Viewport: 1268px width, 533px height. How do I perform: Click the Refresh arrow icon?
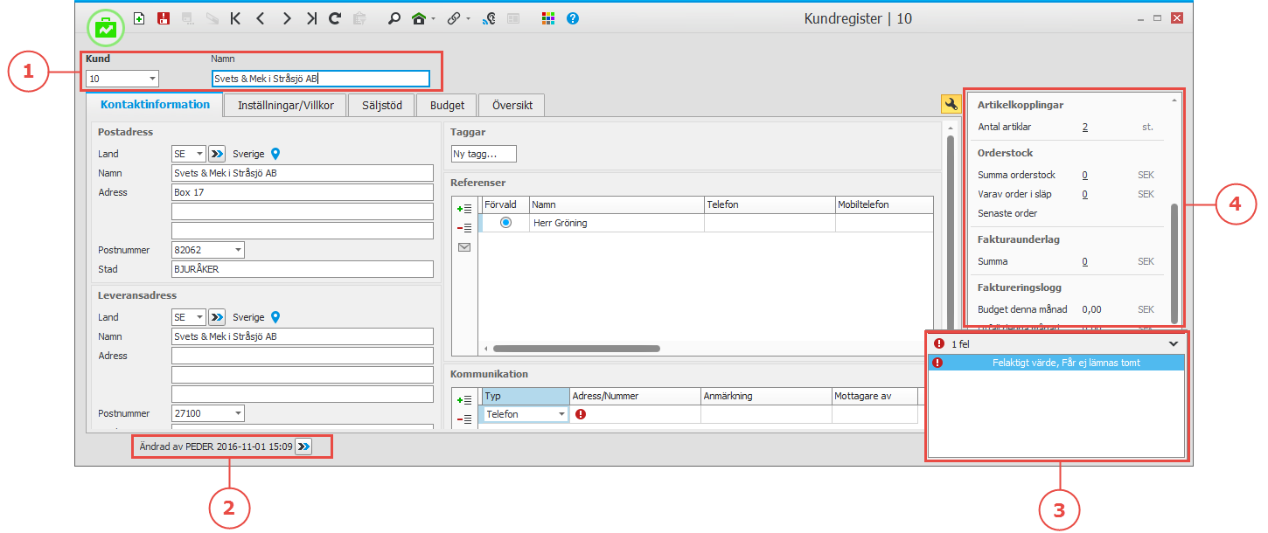point(334,18)
